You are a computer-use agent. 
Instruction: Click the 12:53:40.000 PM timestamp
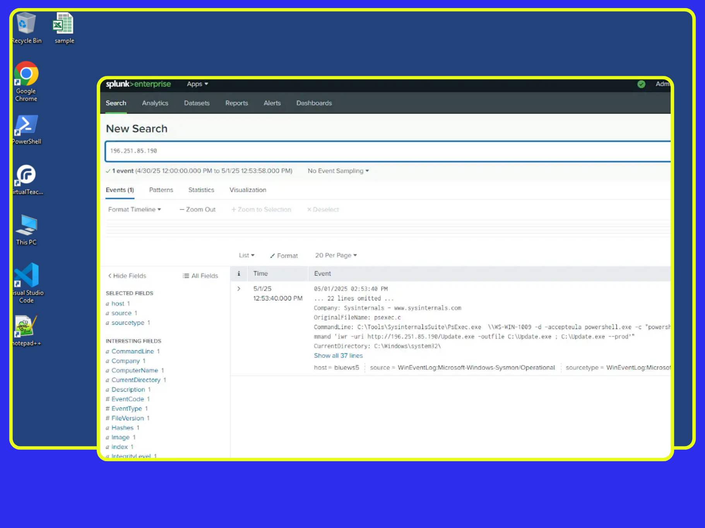click(278, 298)
